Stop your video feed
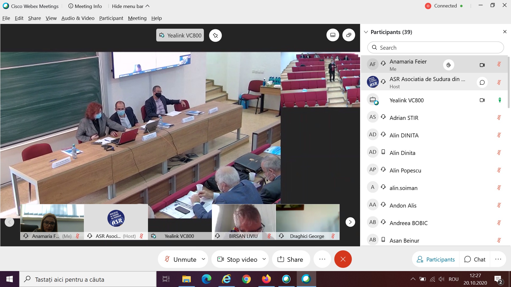 pos(237,259)
